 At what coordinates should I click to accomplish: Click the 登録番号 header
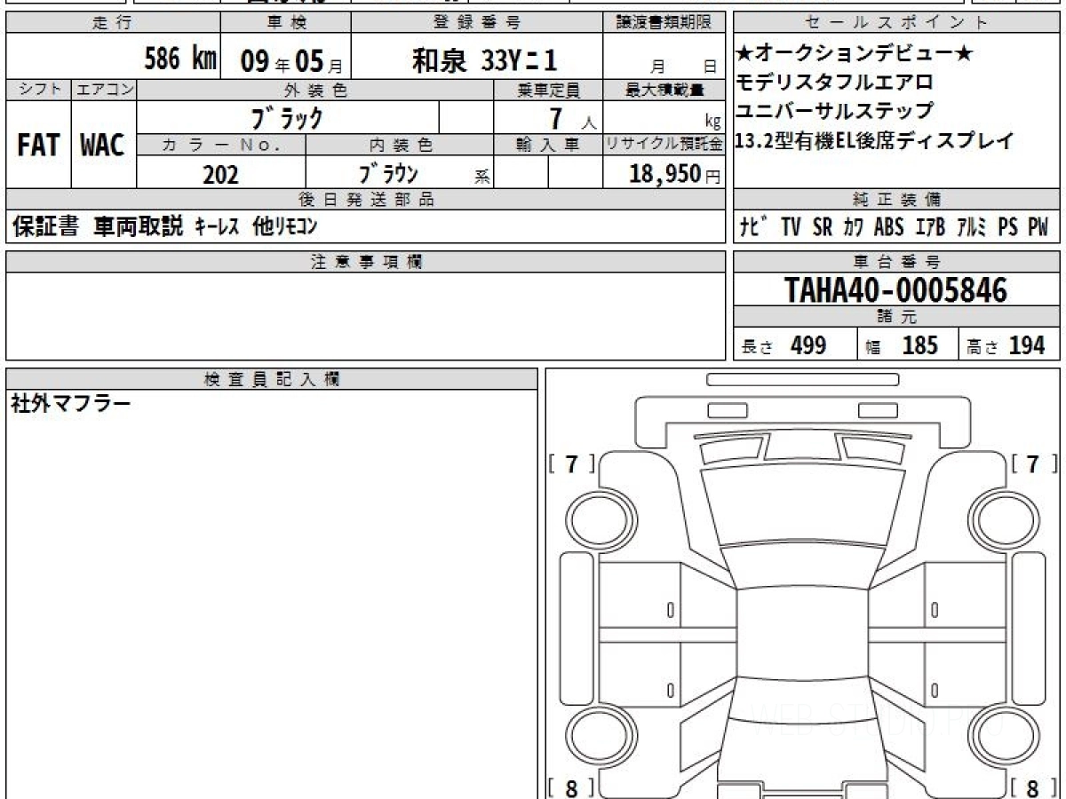pos(478,24)
